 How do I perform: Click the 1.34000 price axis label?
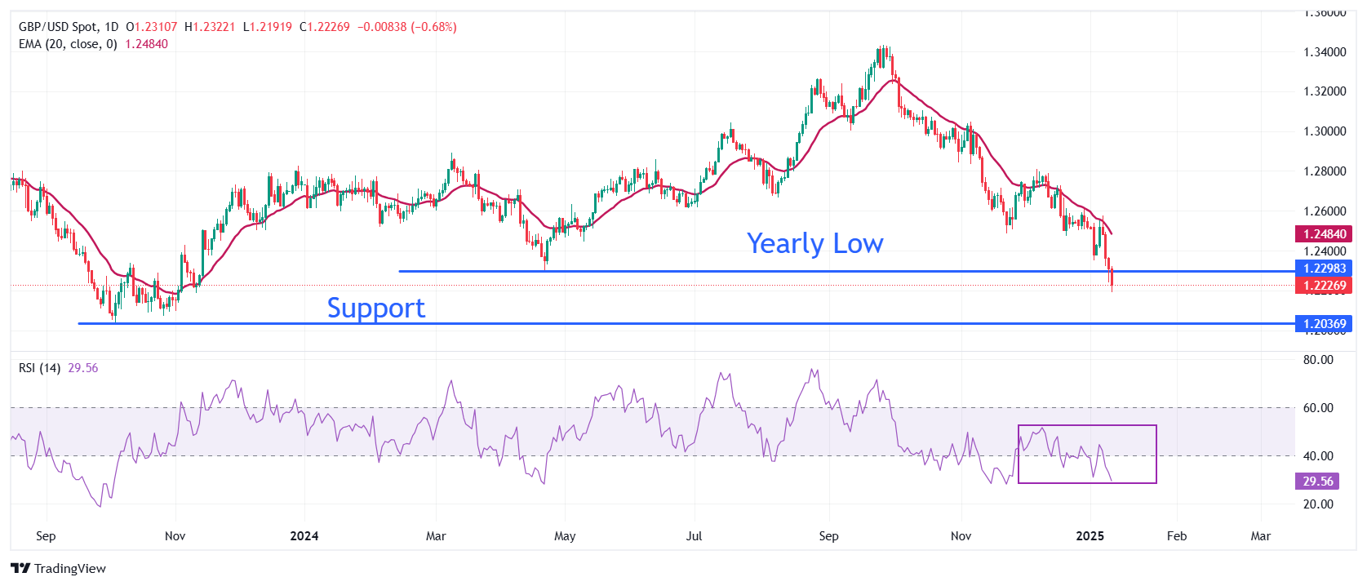coord(1325,52)
